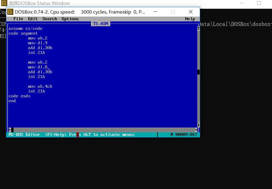Click the line 'mov dl,8'
Screen dimensions: 272x189
pos(38,67)
